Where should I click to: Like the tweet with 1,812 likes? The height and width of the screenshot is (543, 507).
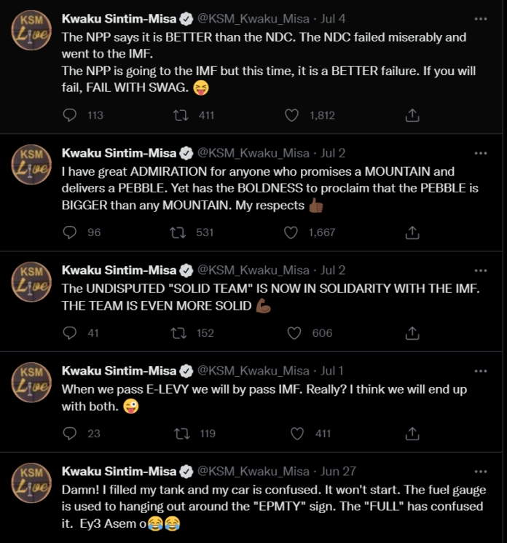click(292, 115)
